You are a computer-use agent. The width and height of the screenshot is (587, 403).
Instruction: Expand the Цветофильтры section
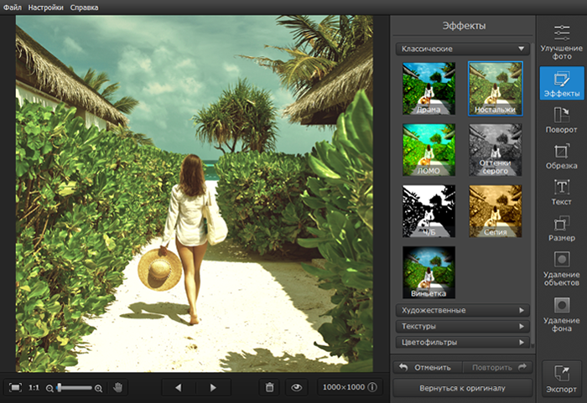point(462,342)
